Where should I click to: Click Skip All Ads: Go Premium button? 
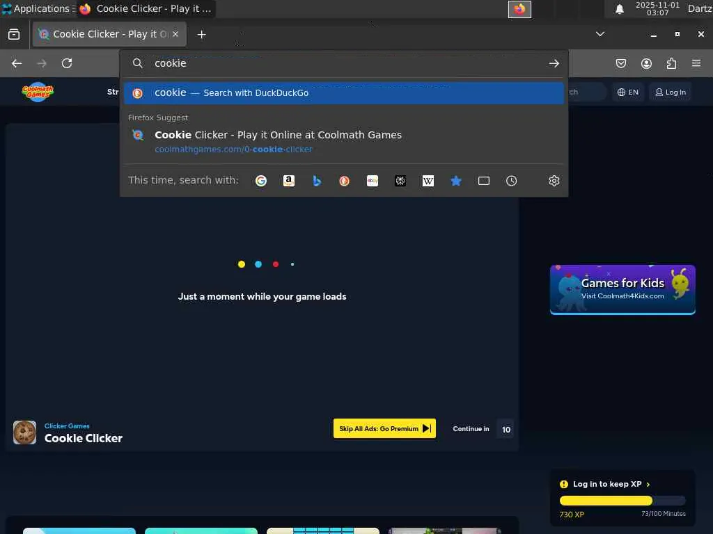[x=384, y=428]
